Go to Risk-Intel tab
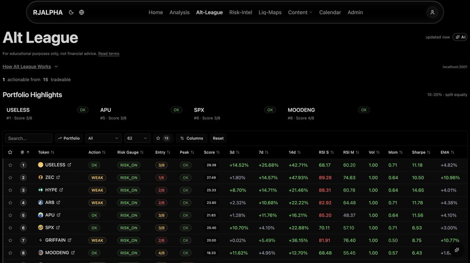 point(240,12)
